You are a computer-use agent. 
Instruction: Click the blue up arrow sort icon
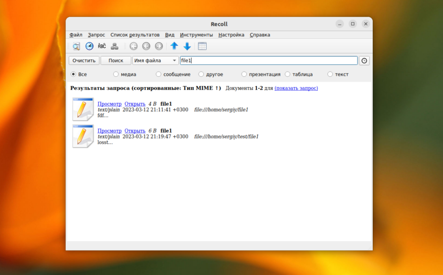[174, 46]
